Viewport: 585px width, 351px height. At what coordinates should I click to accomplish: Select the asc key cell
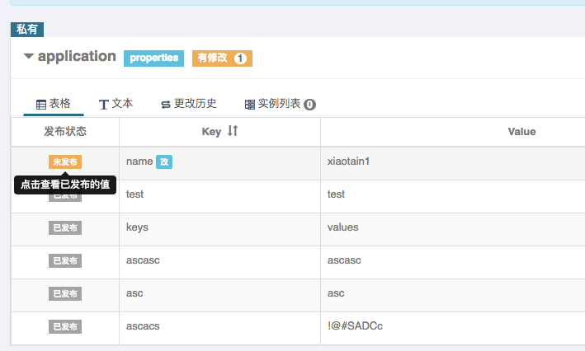coord(219,295)
